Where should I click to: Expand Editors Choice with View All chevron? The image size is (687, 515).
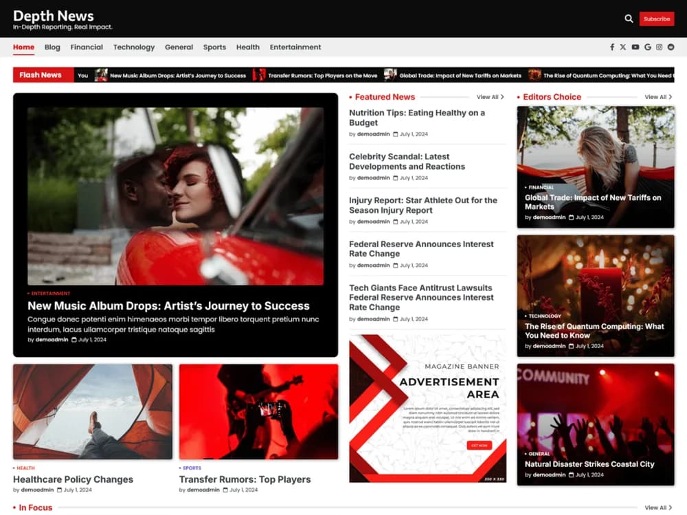tap(658, 97)
